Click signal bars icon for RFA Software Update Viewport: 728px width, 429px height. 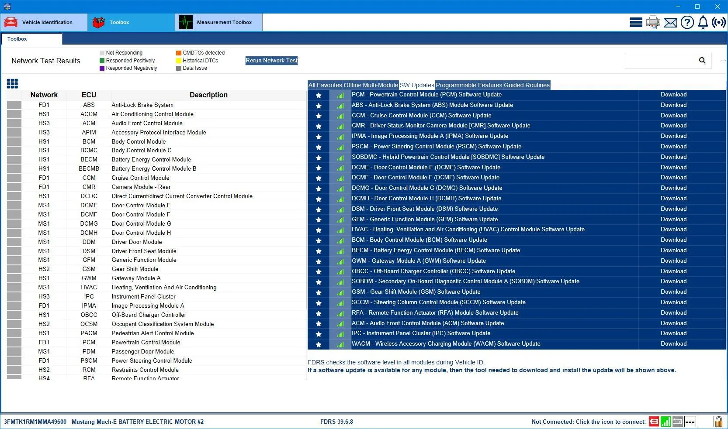pos(340,313)
